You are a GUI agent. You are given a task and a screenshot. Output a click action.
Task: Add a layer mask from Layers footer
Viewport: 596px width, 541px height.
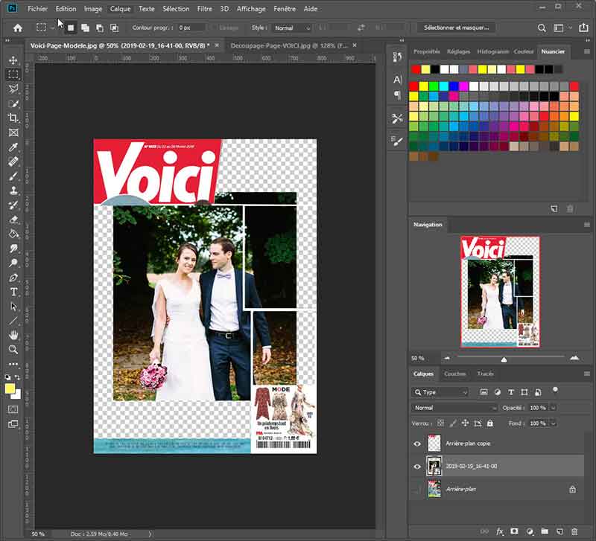tap(514, 531)
